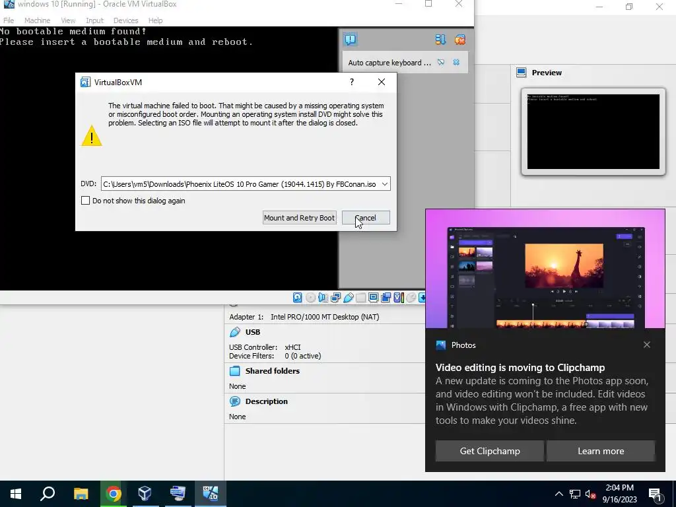Click the shared folders indicator in VM status bar
This screenshot has width=676, height=507.
(361, 298)
